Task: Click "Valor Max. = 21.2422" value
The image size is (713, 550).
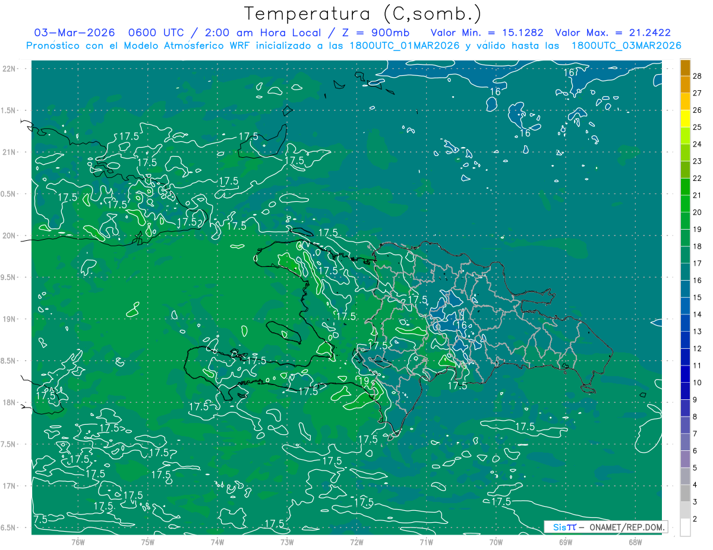Action: pyautogui.click(x=613, y=33)
